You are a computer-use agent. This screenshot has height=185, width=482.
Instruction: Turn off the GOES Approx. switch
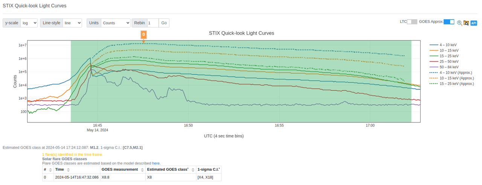click(x=449, y=22)
